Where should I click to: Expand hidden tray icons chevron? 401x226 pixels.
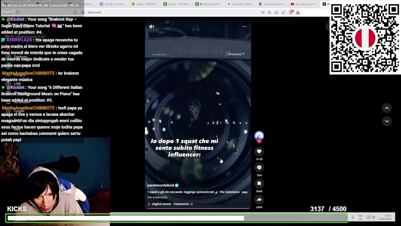pyautogui.click(x=346, y=217)
